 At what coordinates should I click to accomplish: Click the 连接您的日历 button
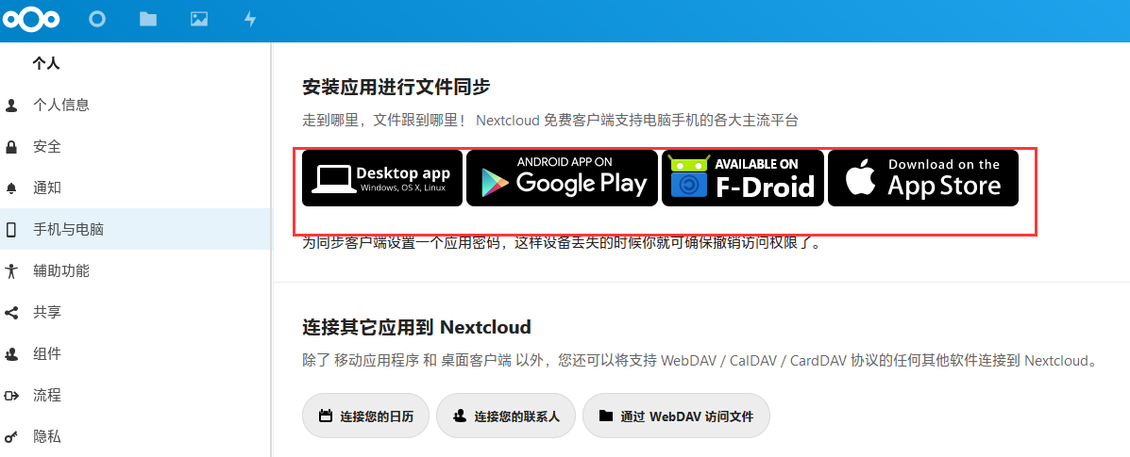pos(366,416)
